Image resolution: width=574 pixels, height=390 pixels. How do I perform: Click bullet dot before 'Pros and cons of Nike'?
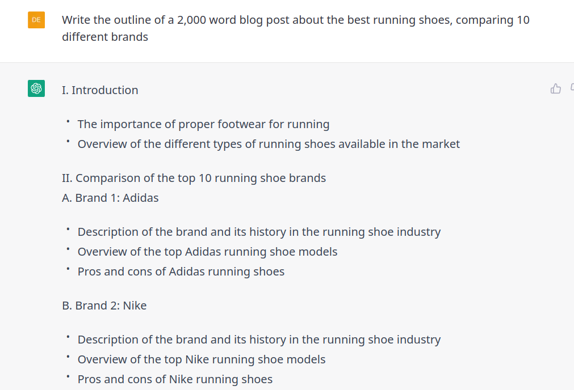pos(68,376)
